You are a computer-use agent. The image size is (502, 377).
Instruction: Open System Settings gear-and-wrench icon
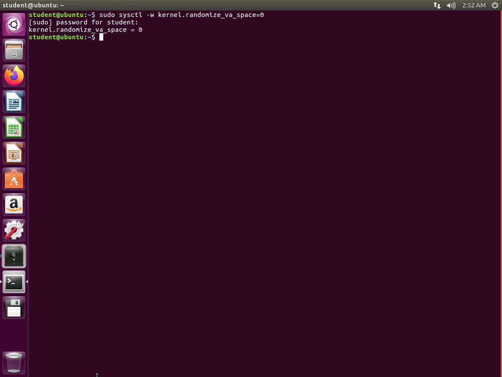14,230
